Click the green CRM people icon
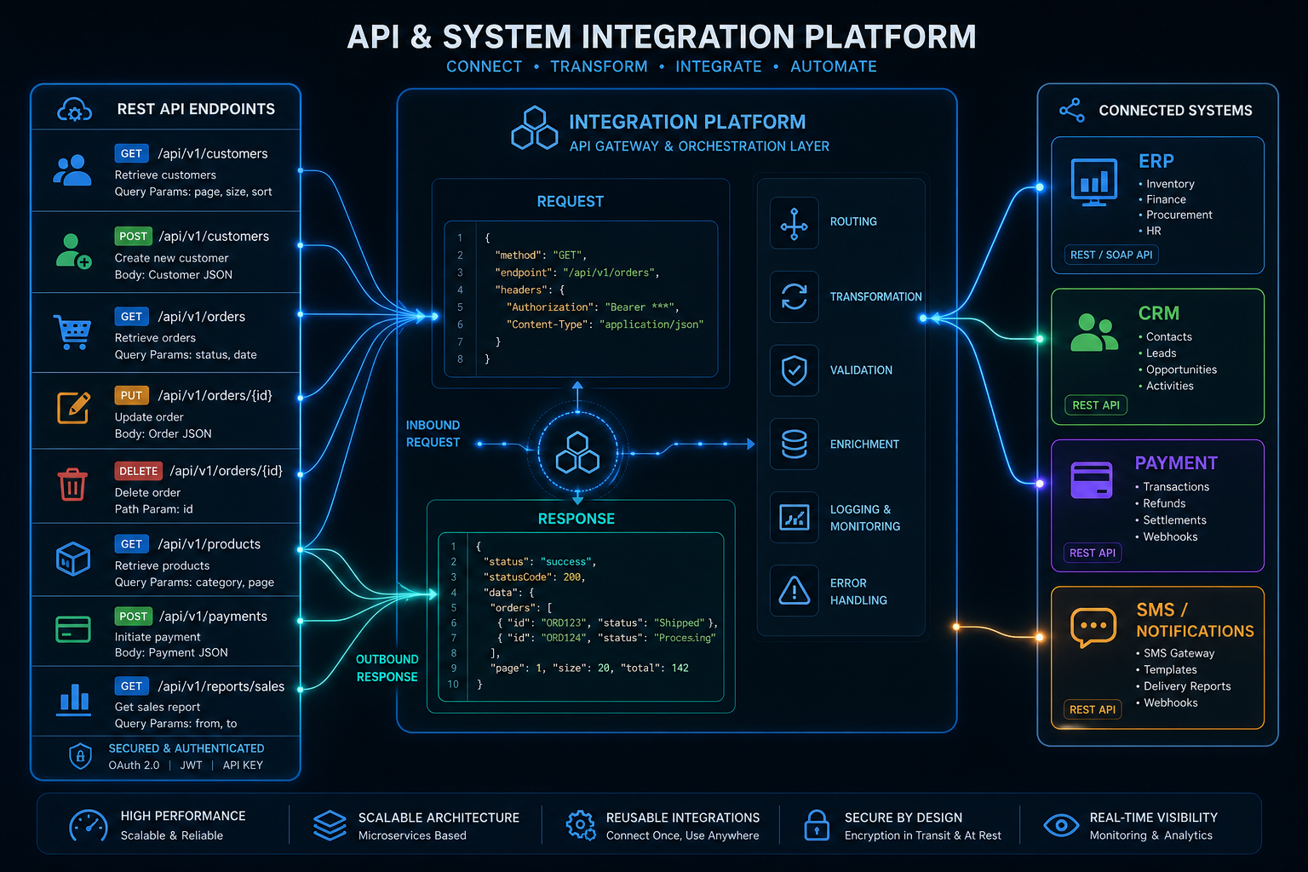1308x872 pixels. pos(1094,333)
